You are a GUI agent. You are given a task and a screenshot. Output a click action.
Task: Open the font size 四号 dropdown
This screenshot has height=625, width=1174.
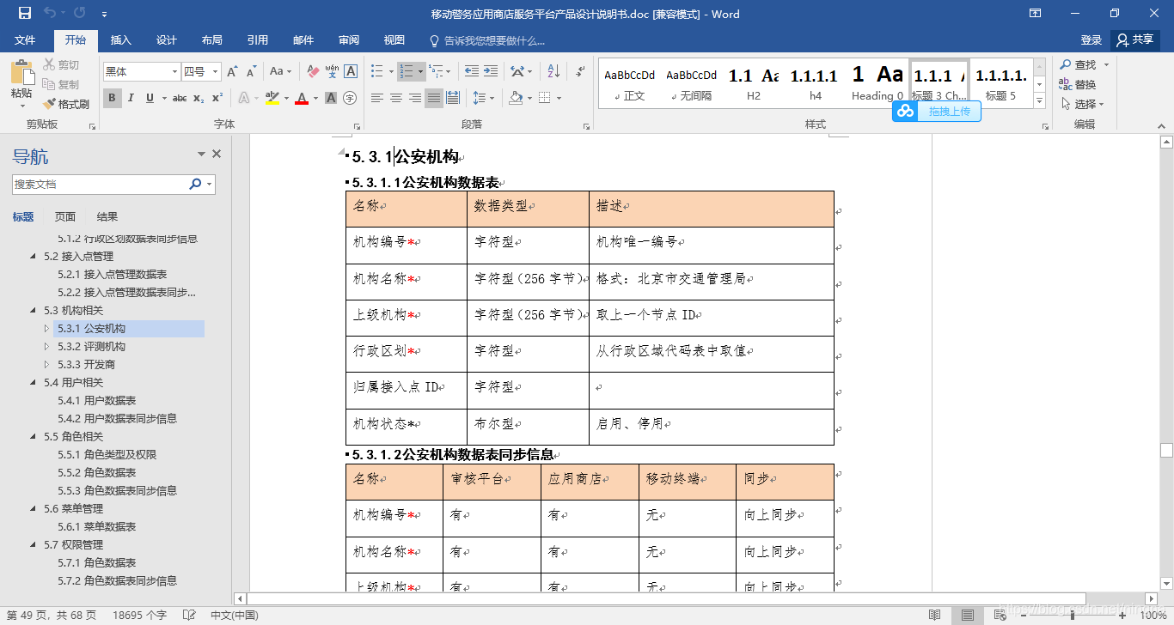click(x=216, y=72)
